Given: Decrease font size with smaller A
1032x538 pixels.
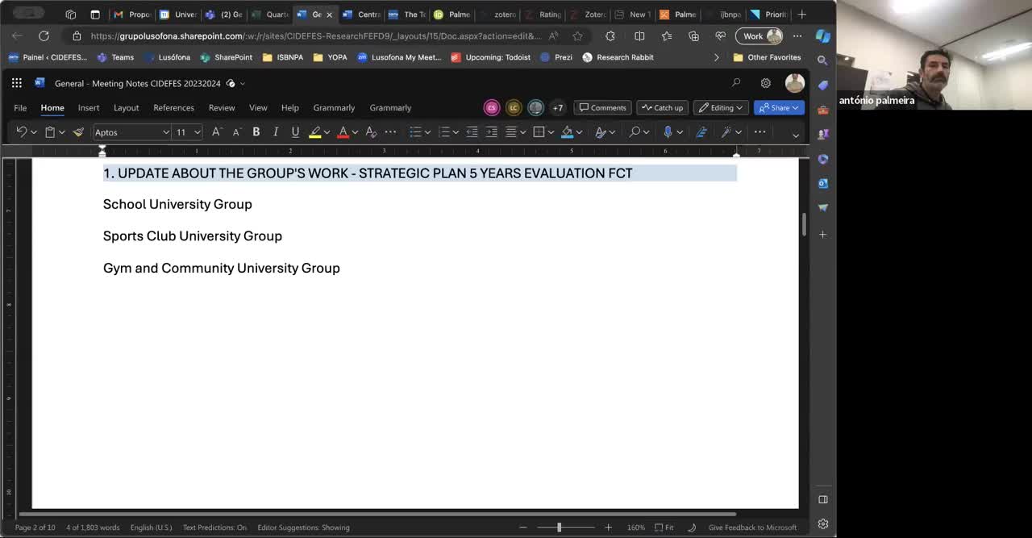Looking at the screenshot, I should 236,131.
